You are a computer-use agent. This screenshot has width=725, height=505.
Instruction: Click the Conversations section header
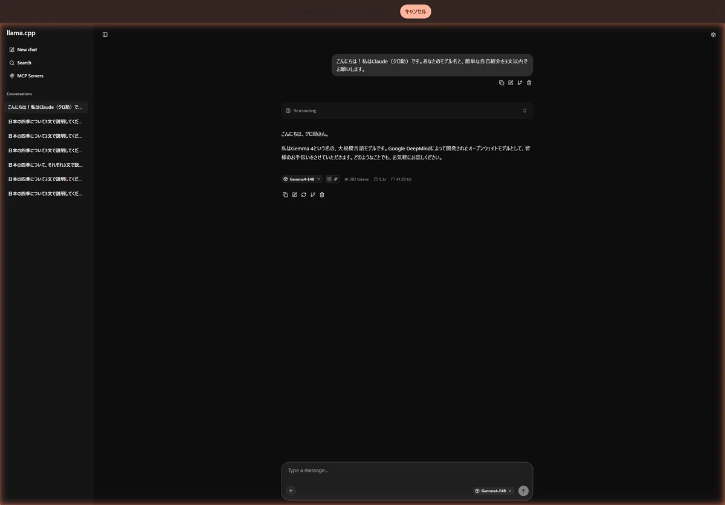pos(19,94)
